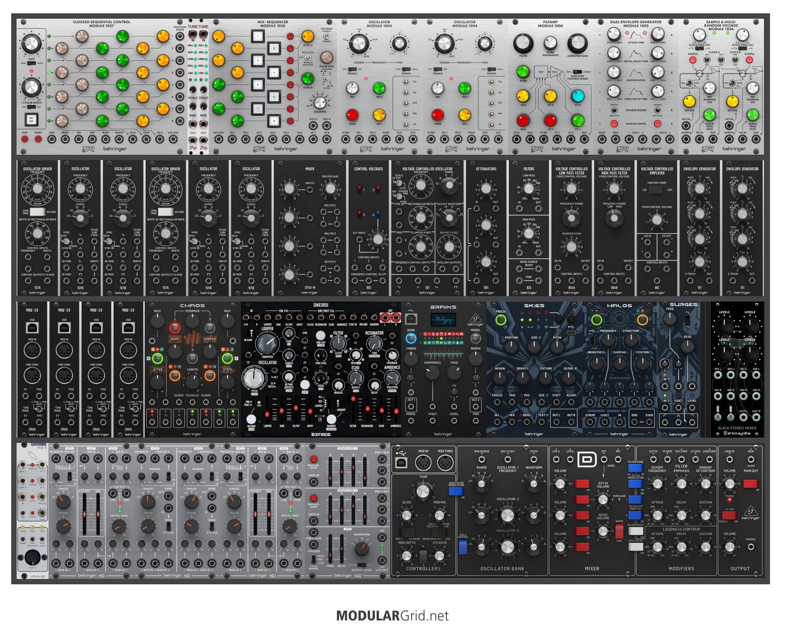Click the green Freeze ring button on Skies
Image resolution: width=786 pixels, height=627 pixels.
(x=500, y=320)
